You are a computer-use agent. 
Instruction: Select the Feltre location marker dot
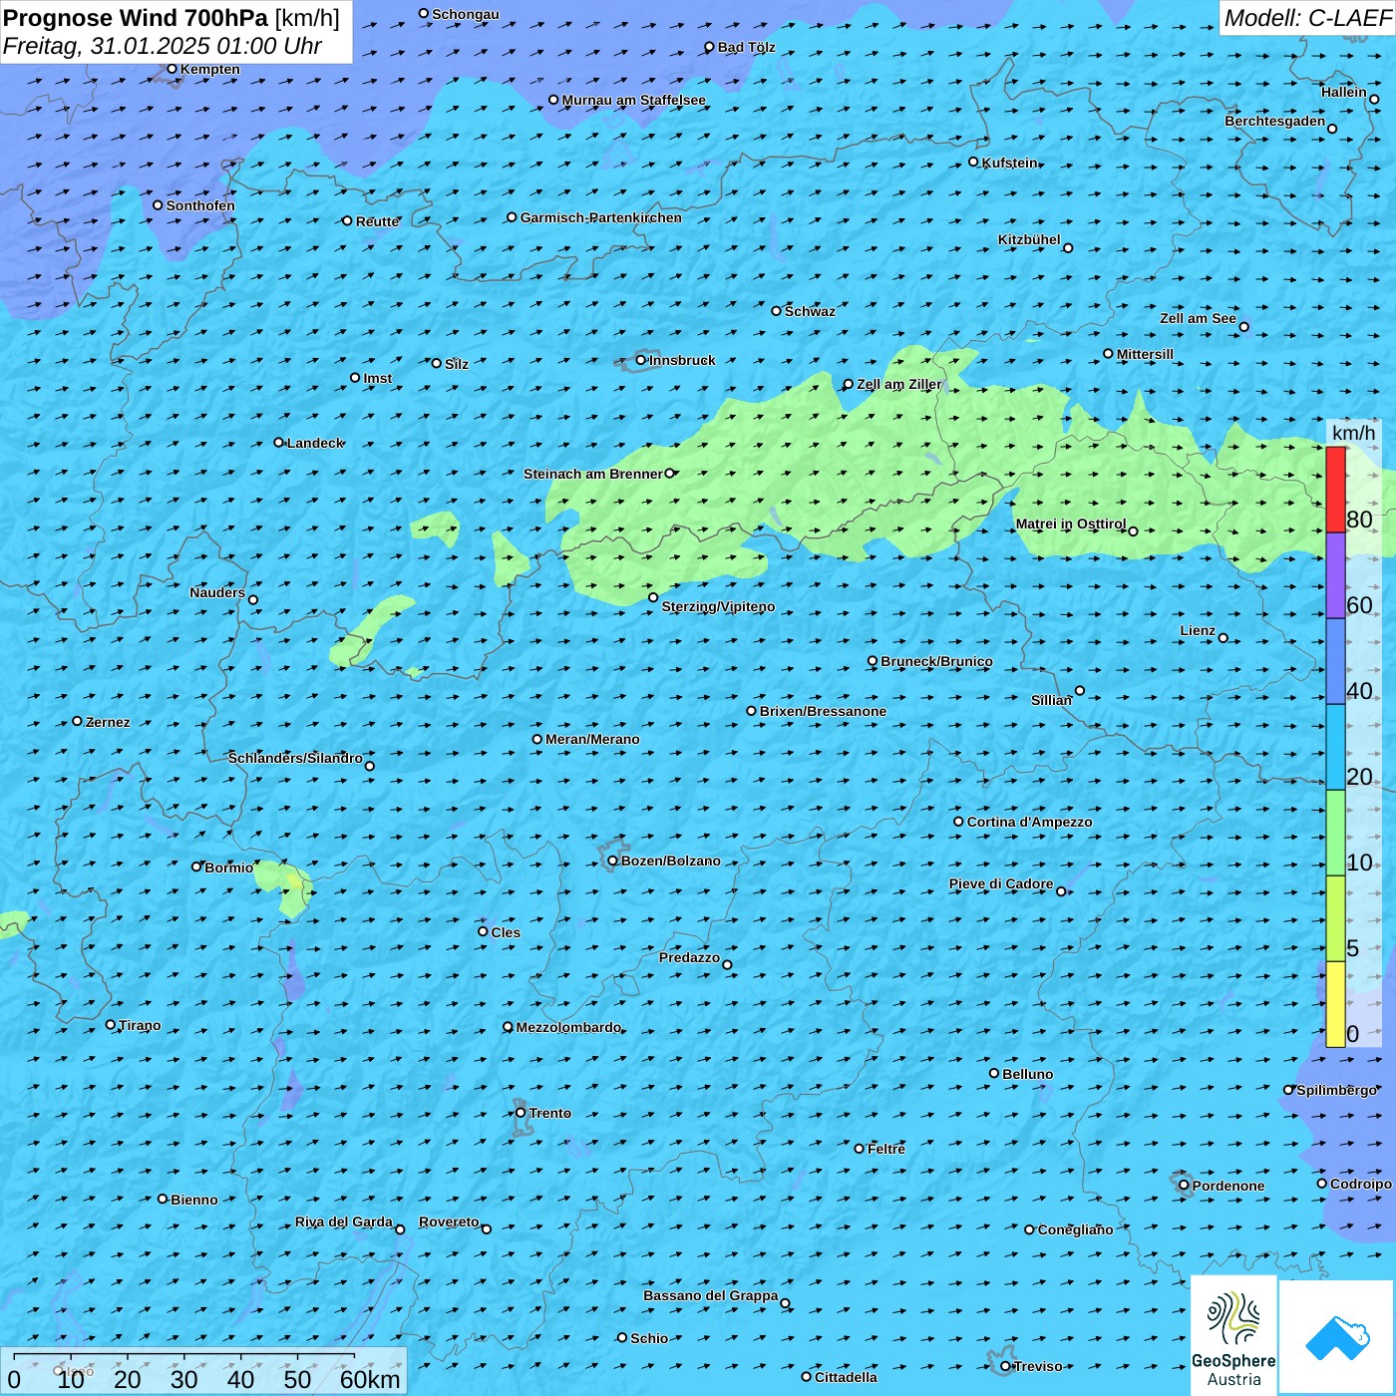pyautogui.click(x=860, y=1149)
